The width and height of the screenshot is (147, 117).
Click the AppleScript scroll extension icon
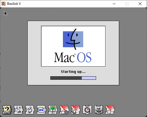[x=30, y=110]
